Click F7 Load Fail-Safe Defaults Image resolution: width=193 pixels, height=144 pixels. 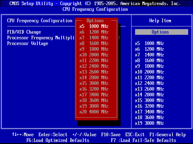click(x=143, y=140)
